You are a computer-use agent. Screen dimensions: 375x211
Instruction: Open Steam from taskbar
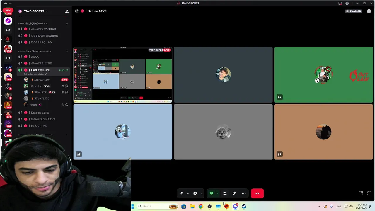[x=244, y=206]
